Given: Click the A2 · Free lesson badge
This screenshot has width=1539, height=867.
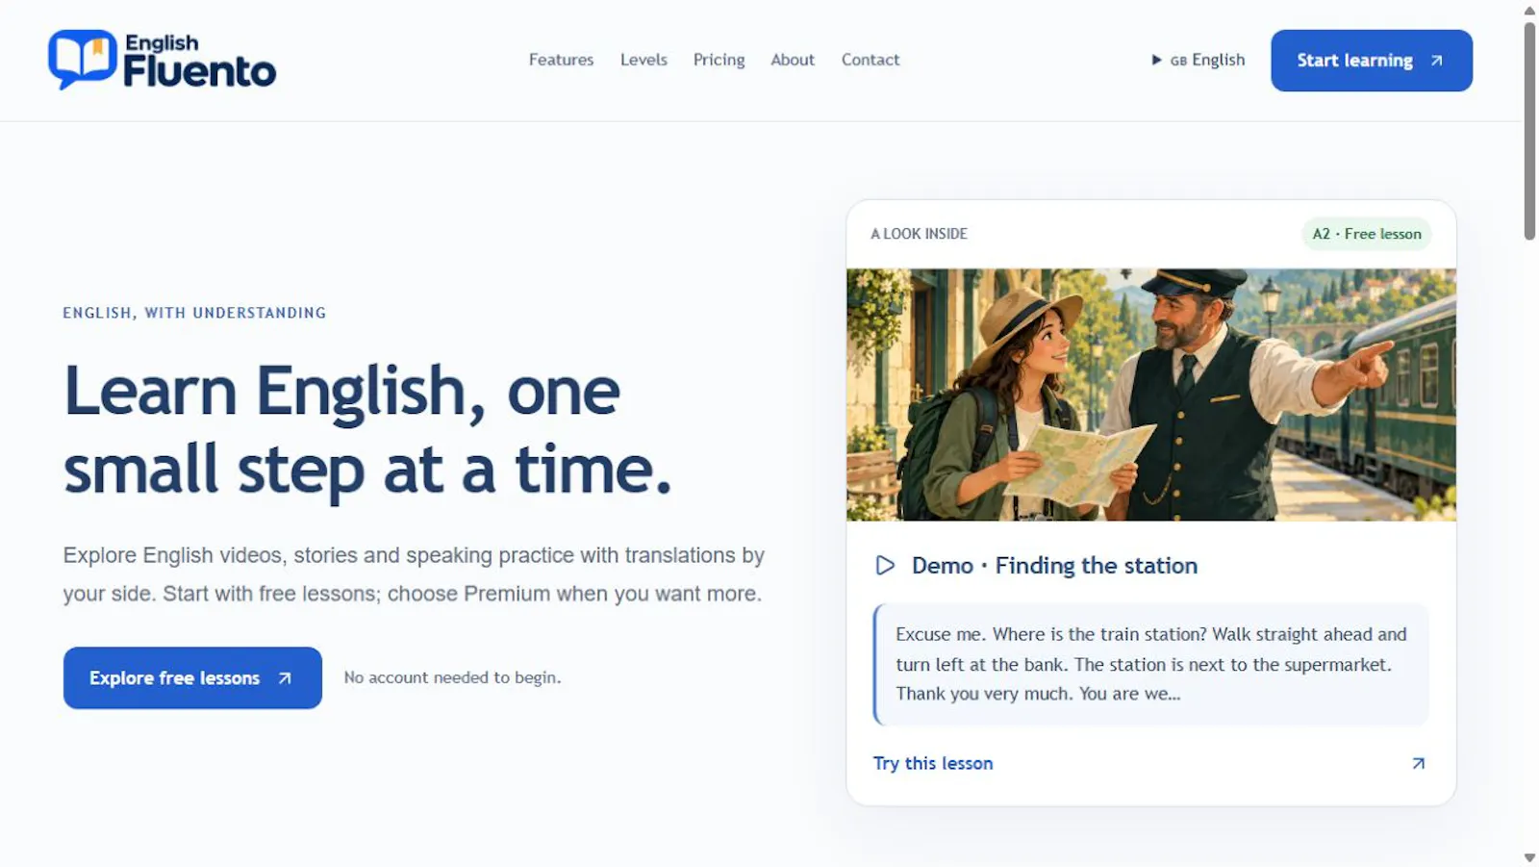Looking at the screenshot, I should (1366, 234).
